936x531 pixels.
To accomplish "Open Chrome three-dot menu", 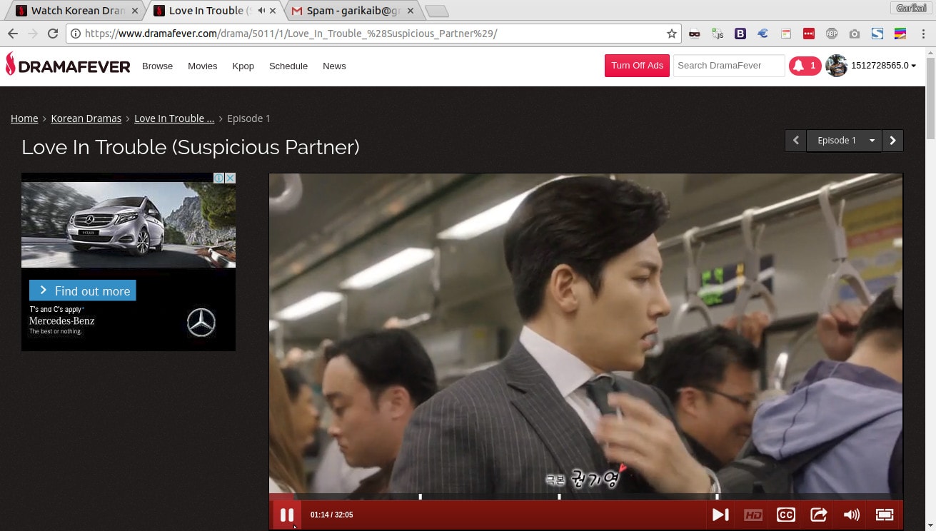I will [x=922, y=34].
